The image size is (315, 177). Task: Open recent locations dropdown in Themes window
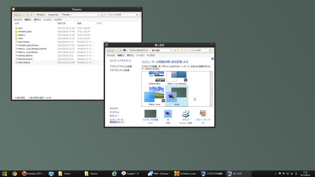click(x=24, y=15)
